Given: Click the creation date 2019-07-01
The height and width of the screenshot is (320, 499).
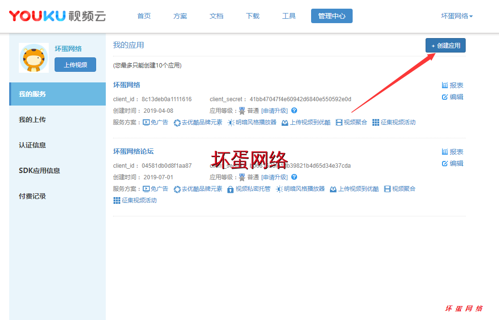Looking at the screenshot, I should (x=158, y=177).
